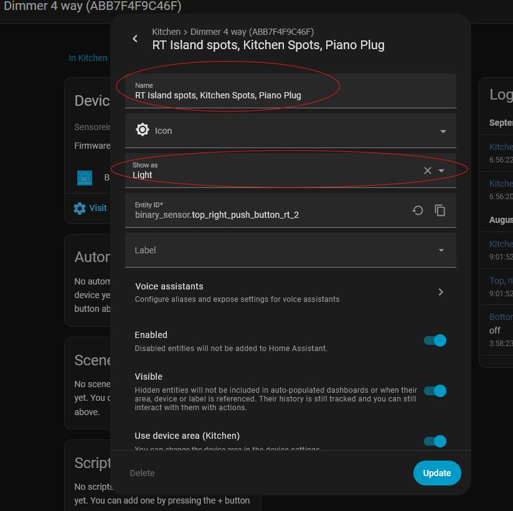Image resolution: width=513 pixels, height=511 pixels.
Task: Click the In Kitchen area link
Action: [88, 58]
